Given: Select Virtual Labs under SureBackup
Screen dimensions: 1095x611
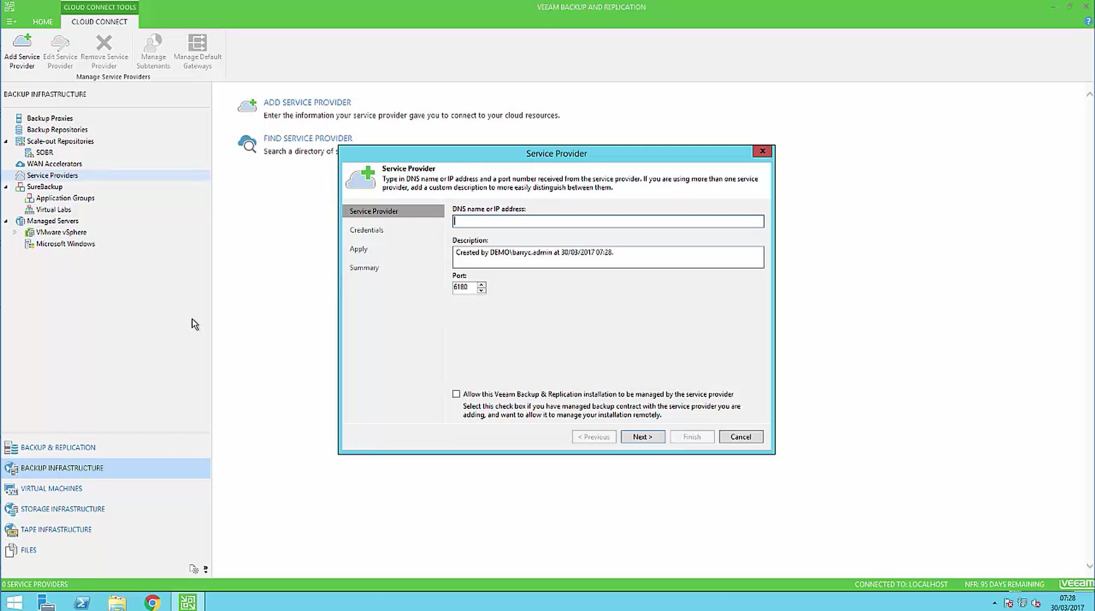Looking at the screenshot, I should point(53,209).
